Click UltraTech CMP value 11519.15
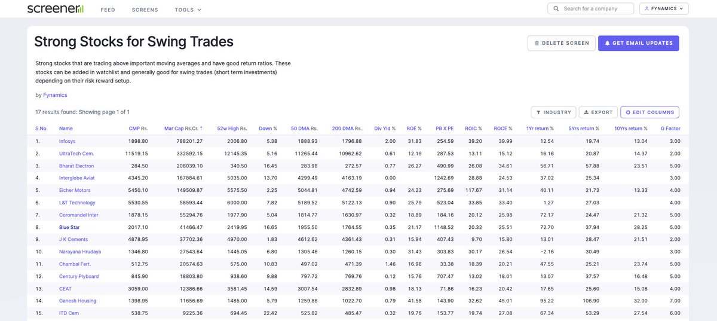 pos(136,154)
